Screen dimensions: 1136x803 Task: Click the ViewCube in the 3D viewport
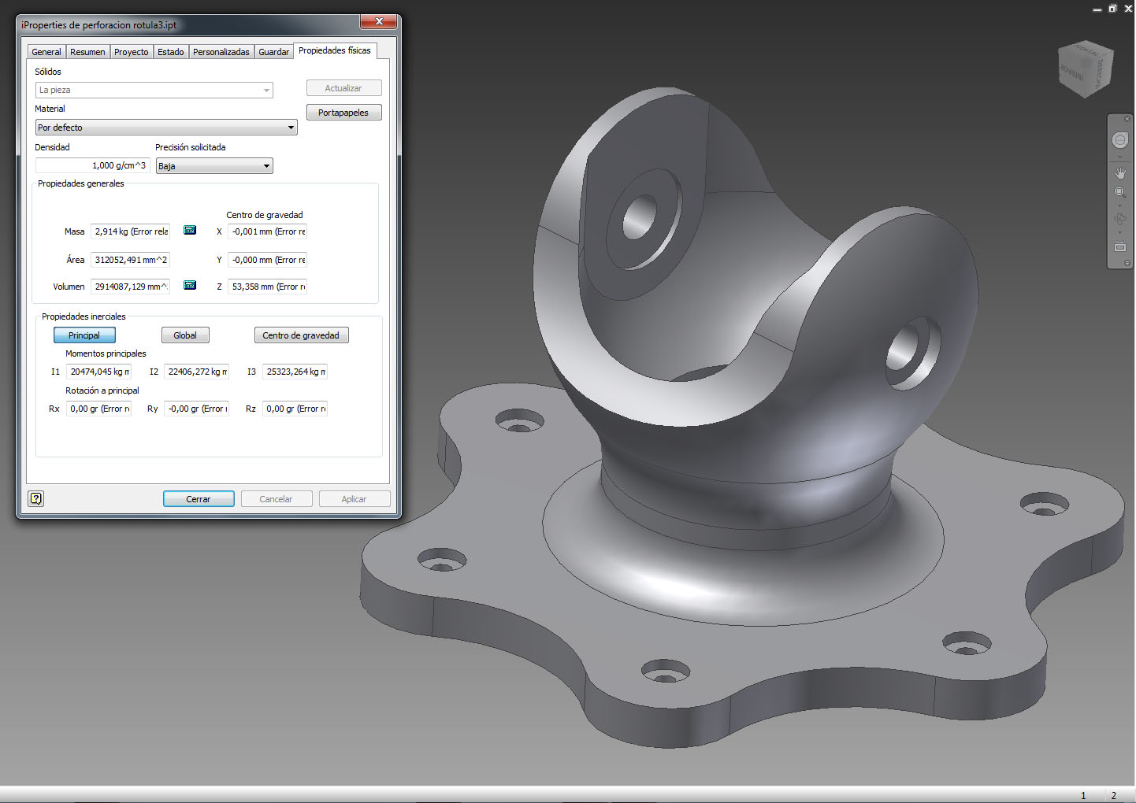(1086, 69)
